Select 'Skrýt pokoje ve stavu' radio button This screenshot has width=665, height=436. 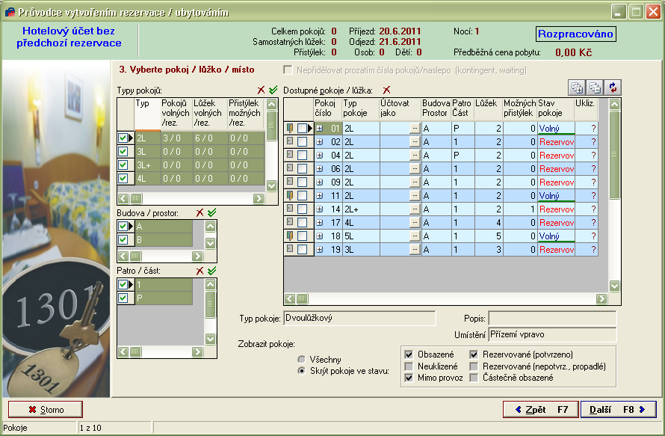pos(301,371)
